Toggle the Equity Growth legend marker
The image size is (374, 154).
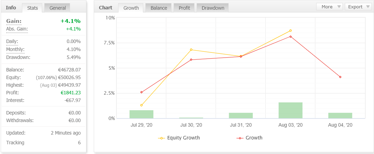click(162, 138)
